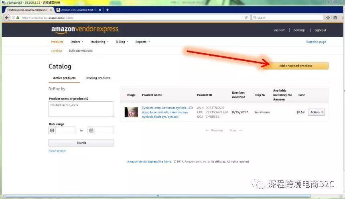Click the Clear search link
The height and width of the screenshot is (199, 345).
tap(57, 151)
